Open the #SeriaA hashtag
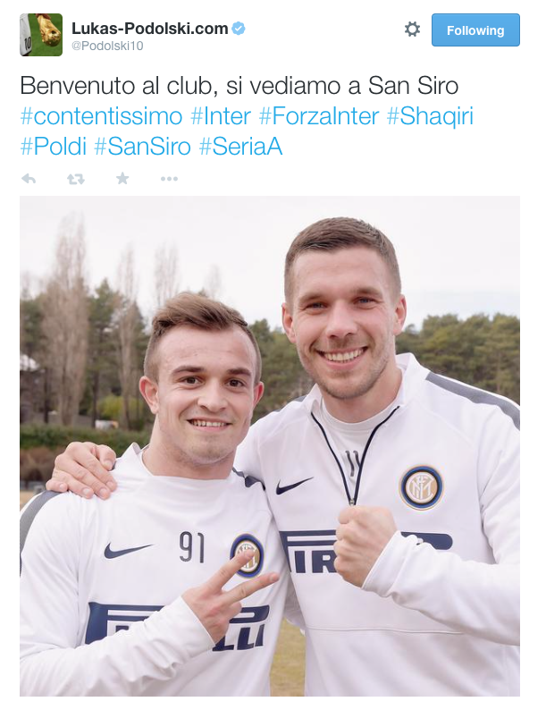 coord(240,147)
